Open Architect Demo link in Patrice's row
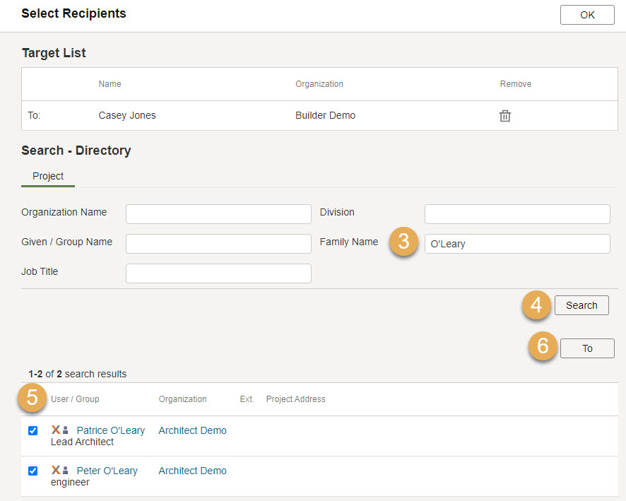626x501 pixels. [x=192, y=430]
